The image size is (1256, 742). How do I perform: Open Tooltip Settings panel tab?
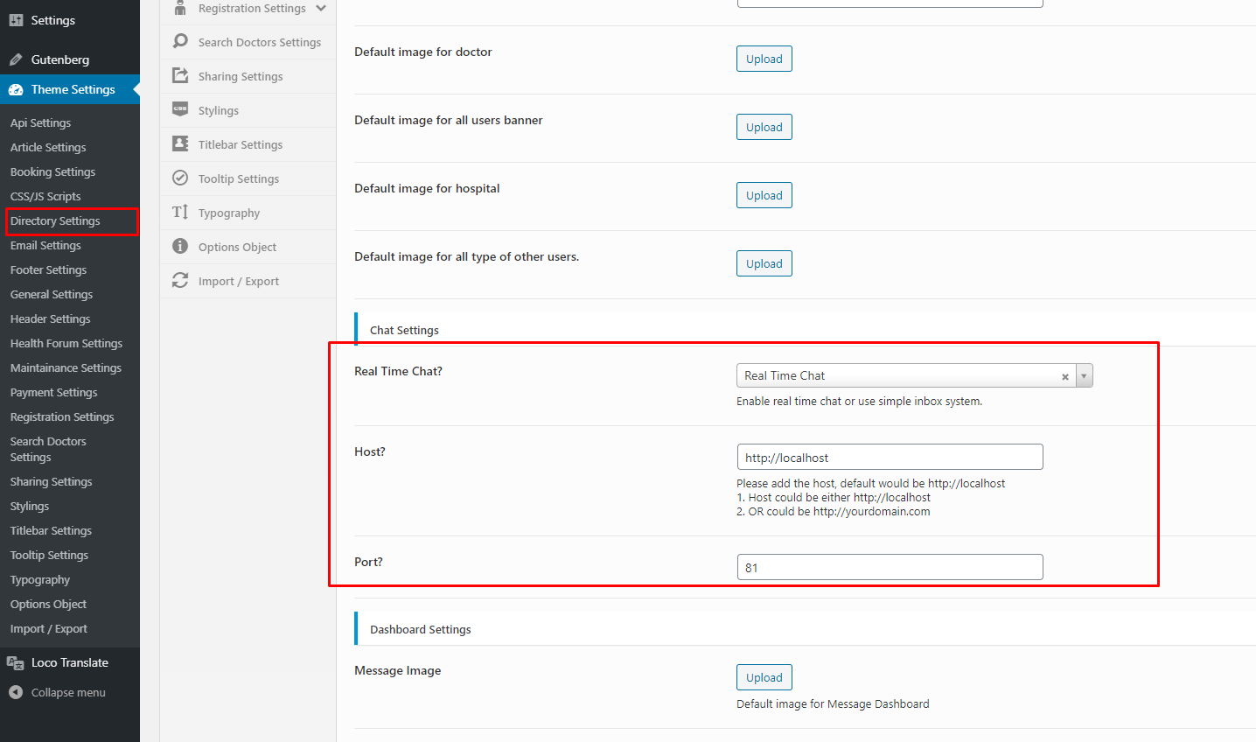point(248,178)
